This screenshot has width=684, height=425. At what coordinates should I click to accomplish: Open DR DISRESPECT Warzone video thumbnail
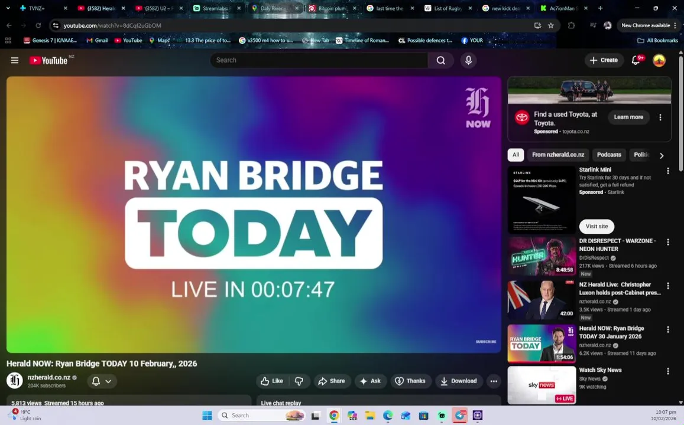(x=542, y=256)
